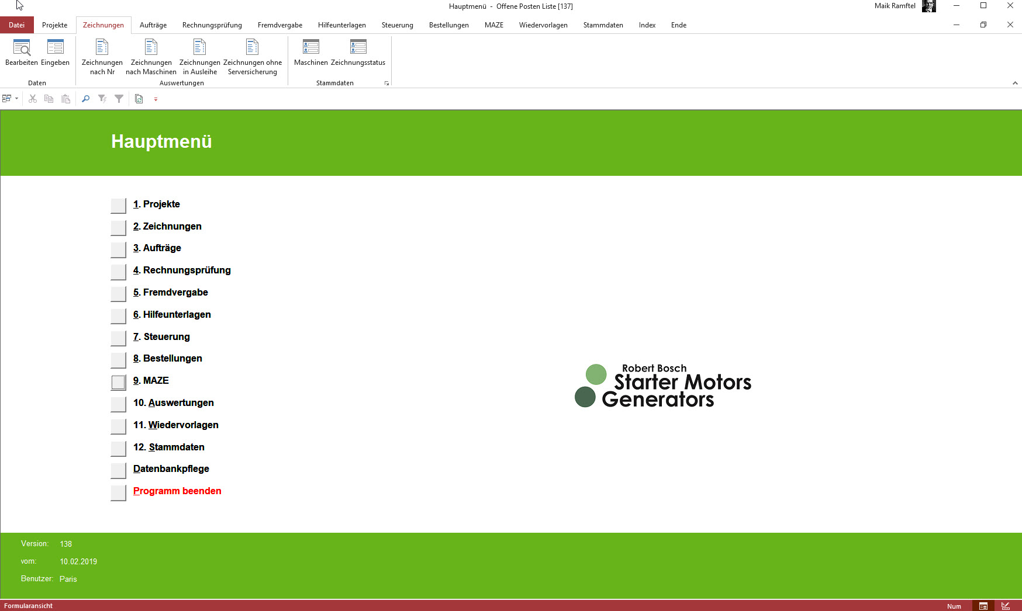Click the button next to 8. Bestellungen
The image size is (1022, 611).
pyautogui.click(x=118, y=360)
